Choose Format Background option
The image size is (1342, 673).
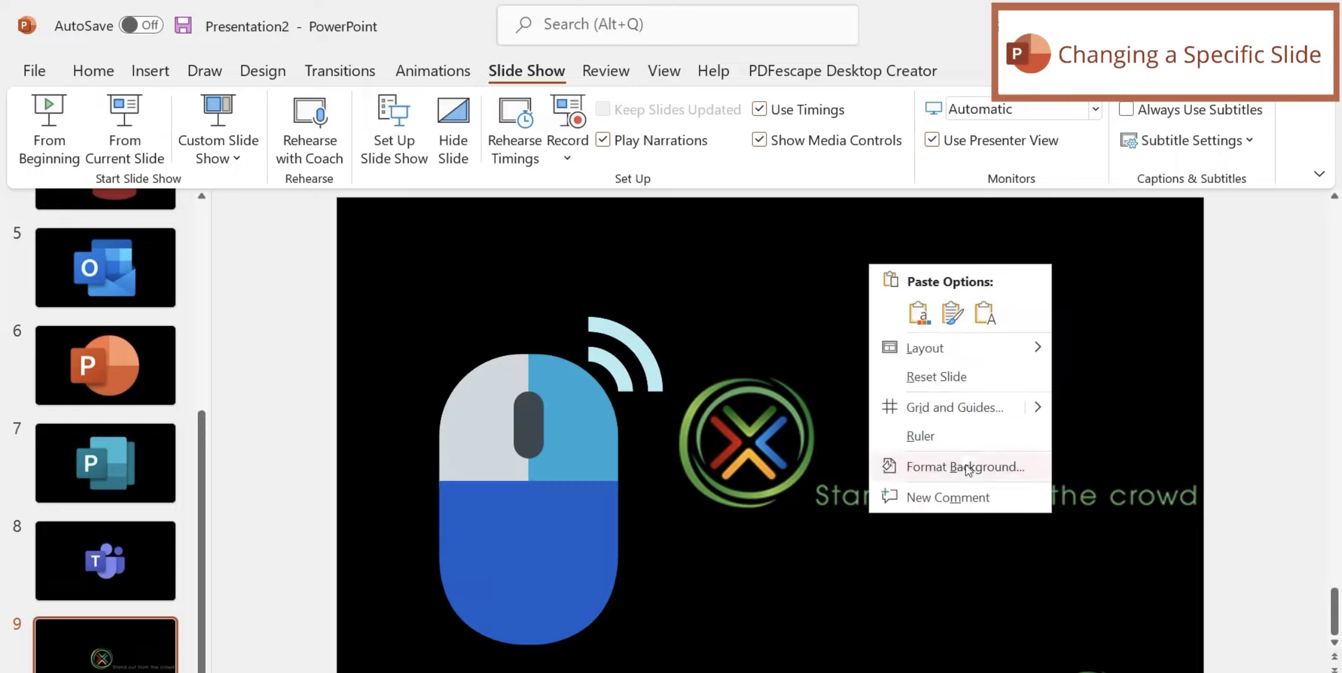[960, 467]
